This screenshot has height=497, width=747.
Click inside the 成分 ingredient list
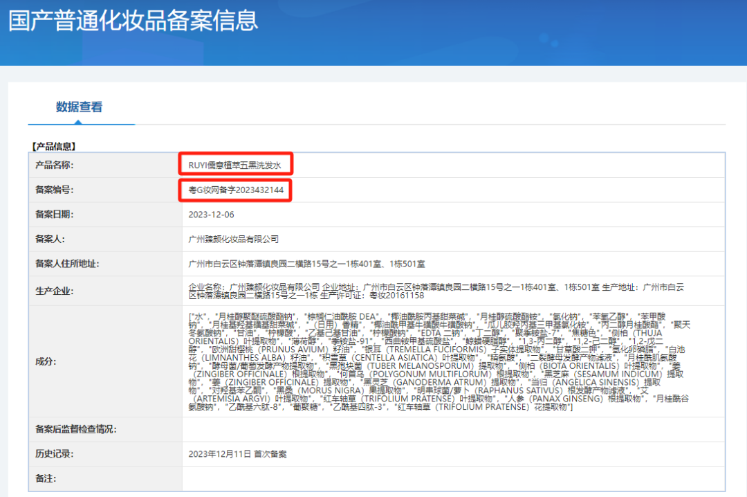(439, 361)
